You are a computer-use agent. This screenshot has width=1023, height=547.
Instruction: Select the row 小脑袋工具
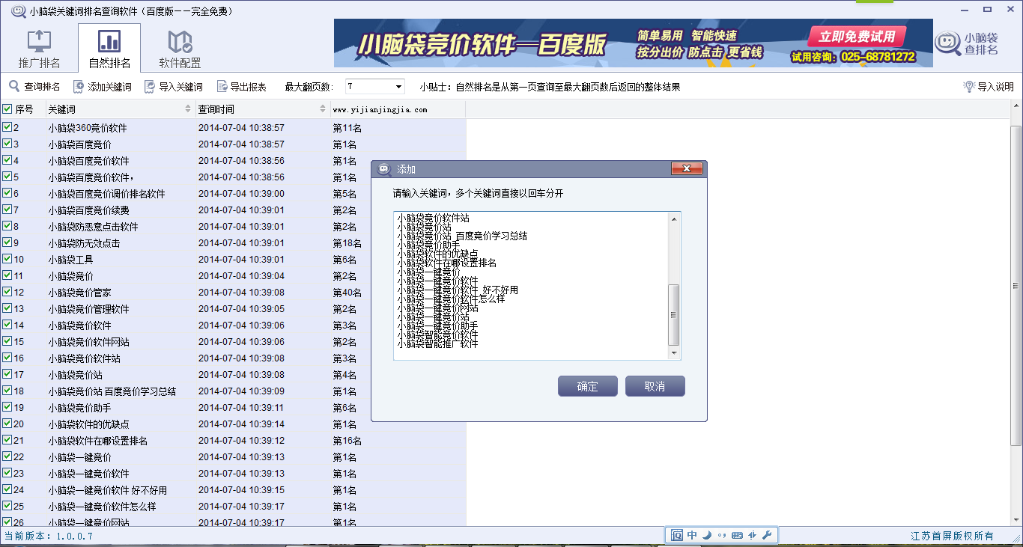(233, 259)
